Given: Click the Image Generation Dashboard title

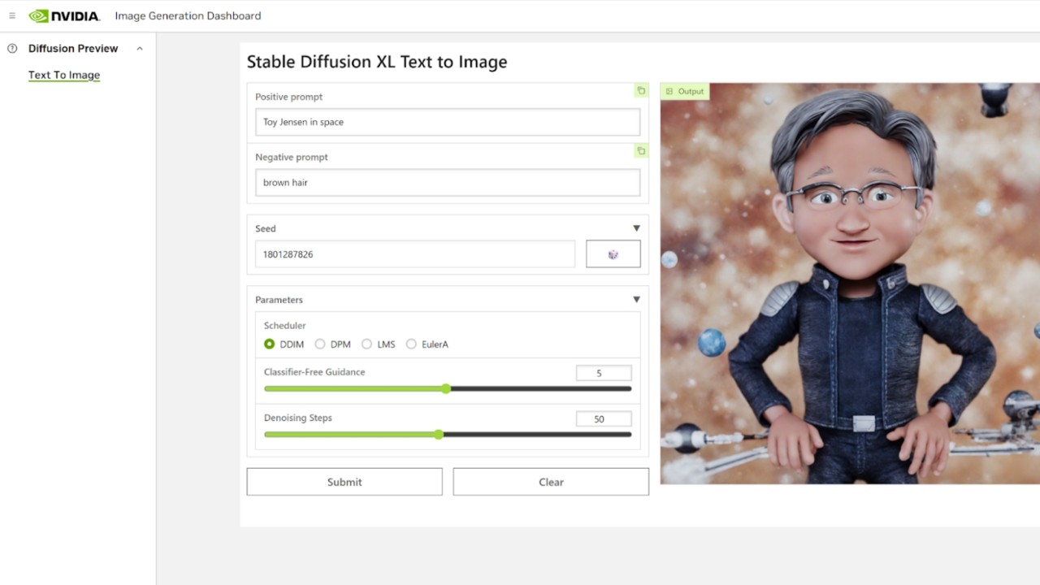Looking at the screenshot, I should (x=188, y=15).
